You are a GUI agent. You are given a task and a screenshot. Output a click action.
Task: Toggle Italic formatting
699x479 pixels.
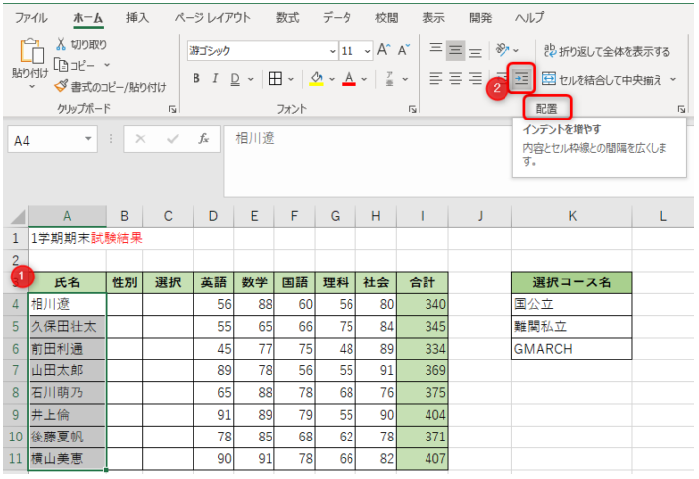215,79
